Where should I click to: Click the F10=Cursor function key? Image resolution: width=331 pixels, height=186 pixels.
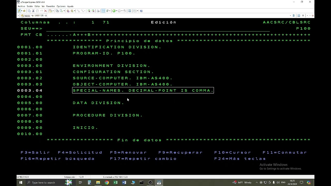coord(233,152)
